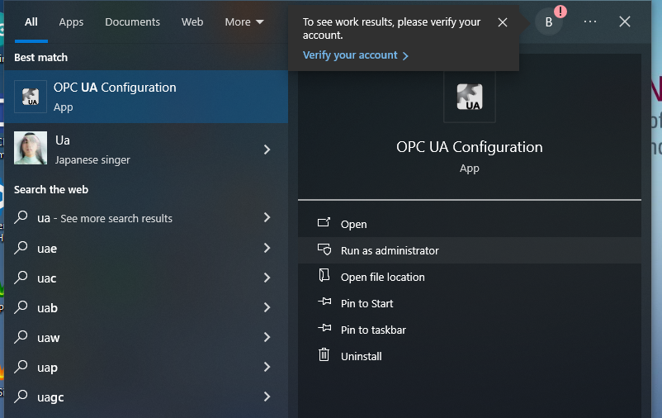Click the Open file location icon
Screen dimensions: 662x418
coord(324,277)
